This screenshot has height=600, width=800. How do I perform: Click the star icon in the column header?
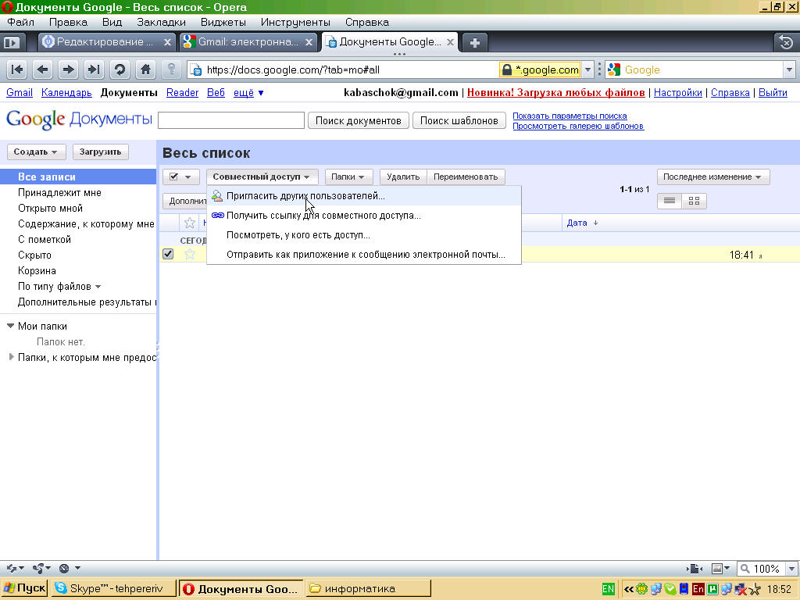(189, 223)
